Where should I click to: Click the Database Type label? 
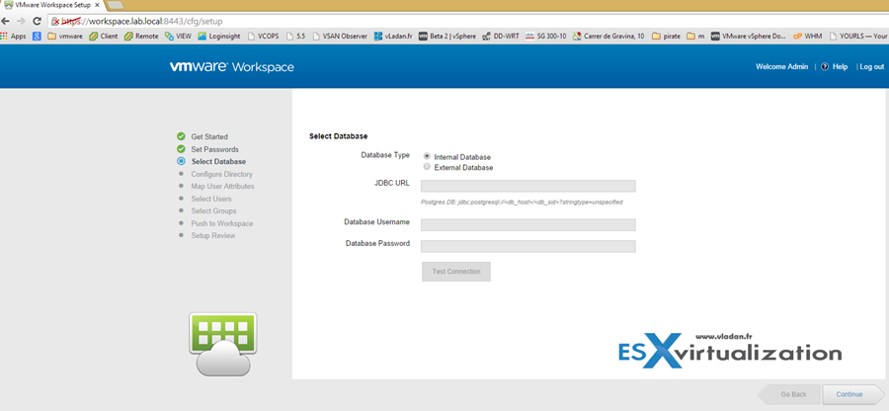click(x=385, y=155)
